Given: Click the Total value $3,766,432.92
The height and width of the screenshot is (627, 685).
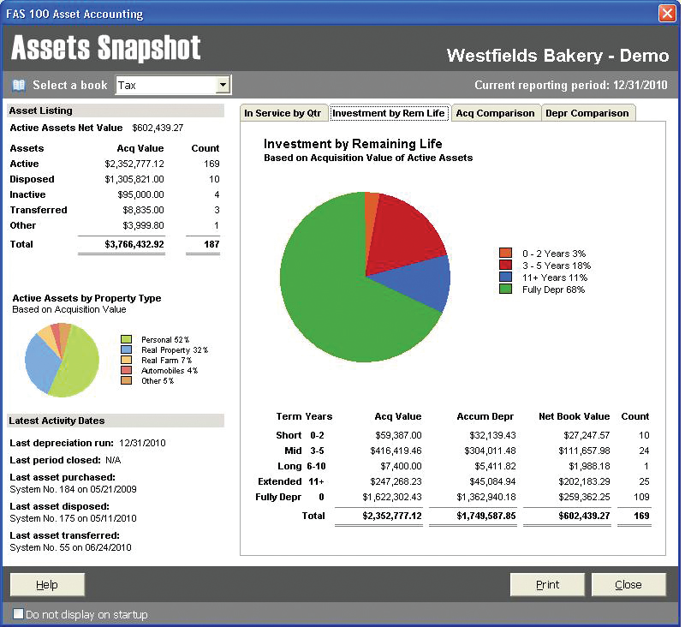Looking at the screenshot, I should click(x=134, y=244).
